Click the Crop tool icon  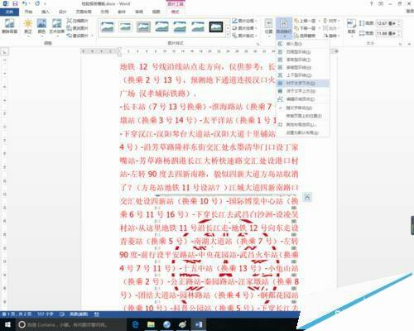coord(351,24)
